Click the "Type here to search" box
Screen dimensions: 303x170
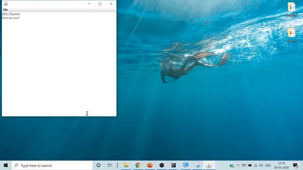pos(52,165)
